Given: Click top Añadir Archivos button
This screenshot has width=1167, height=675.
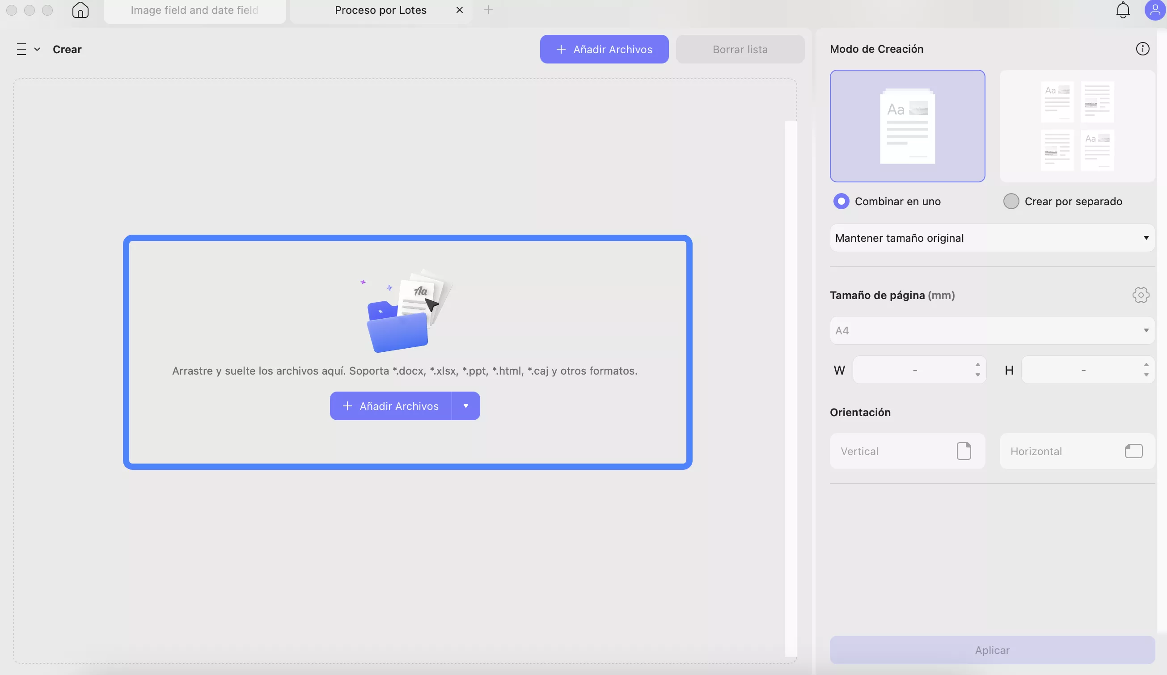Looking at the screenshot, I should click(604, 49).
